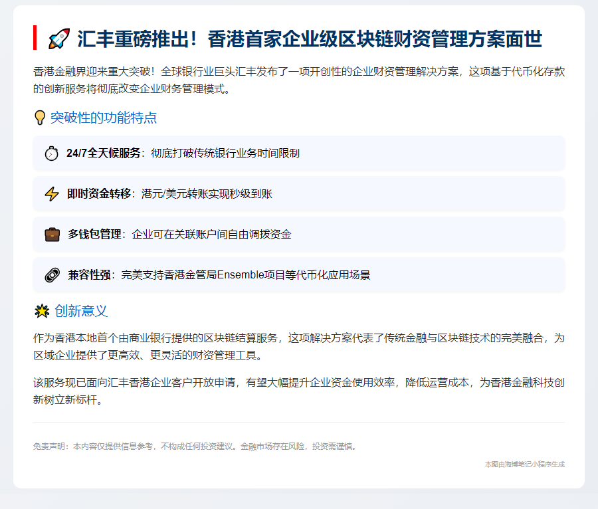Click the section heading 突破性的功能特点
The height and width of the screenshot is (509, 598).
click(104, 118)
